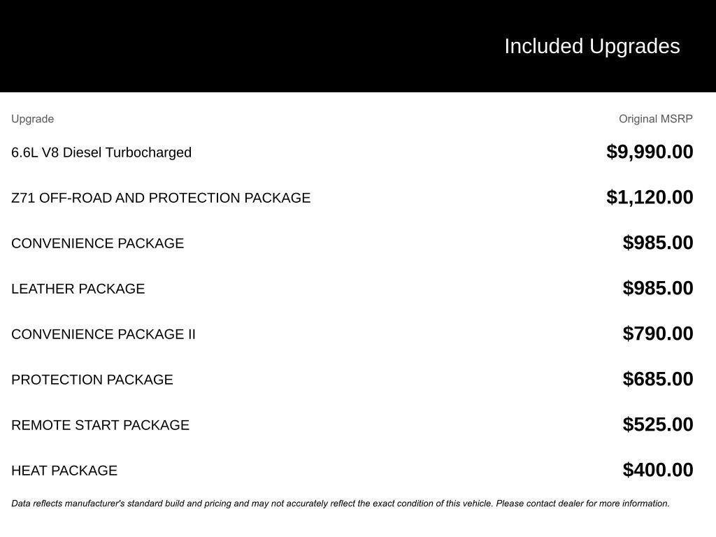The width and height of the screenshot is (716, 537).
Task: Click the manufacturer data disclaimer text
Action: pos(340,503)
